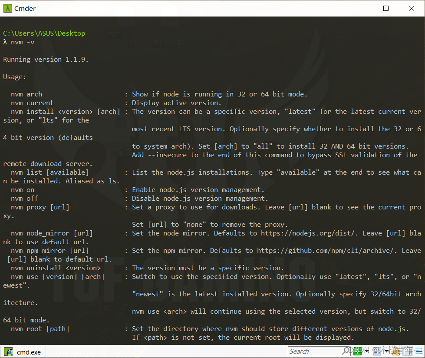Minimize the Cmder window
The height and width of the screenshot is (358, 425).
(x=360, y=8)
